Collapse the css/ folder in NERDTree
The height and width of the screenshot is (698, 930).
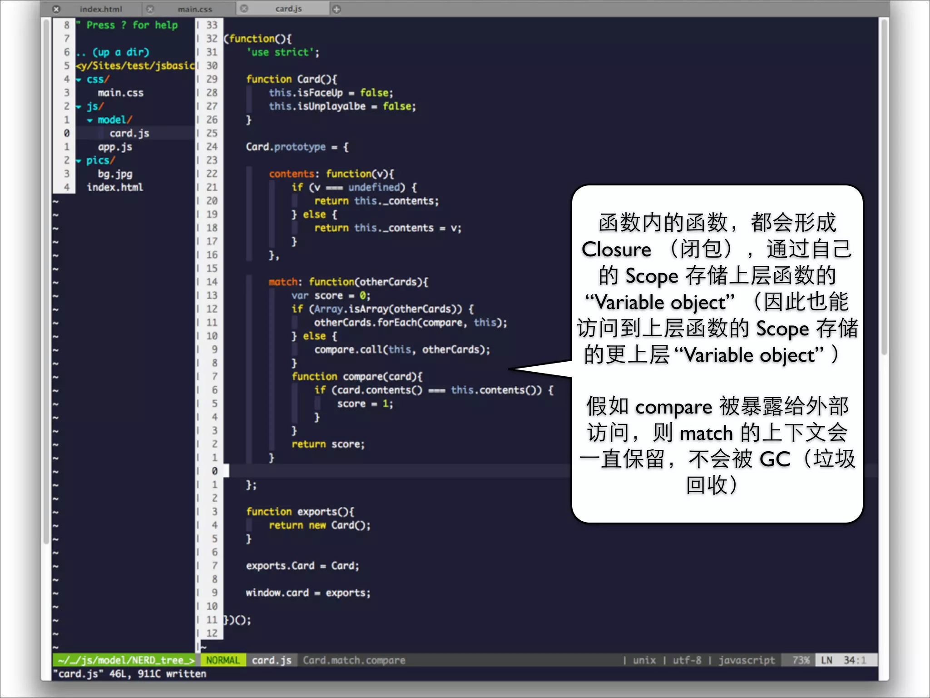(x=79, y=80)
